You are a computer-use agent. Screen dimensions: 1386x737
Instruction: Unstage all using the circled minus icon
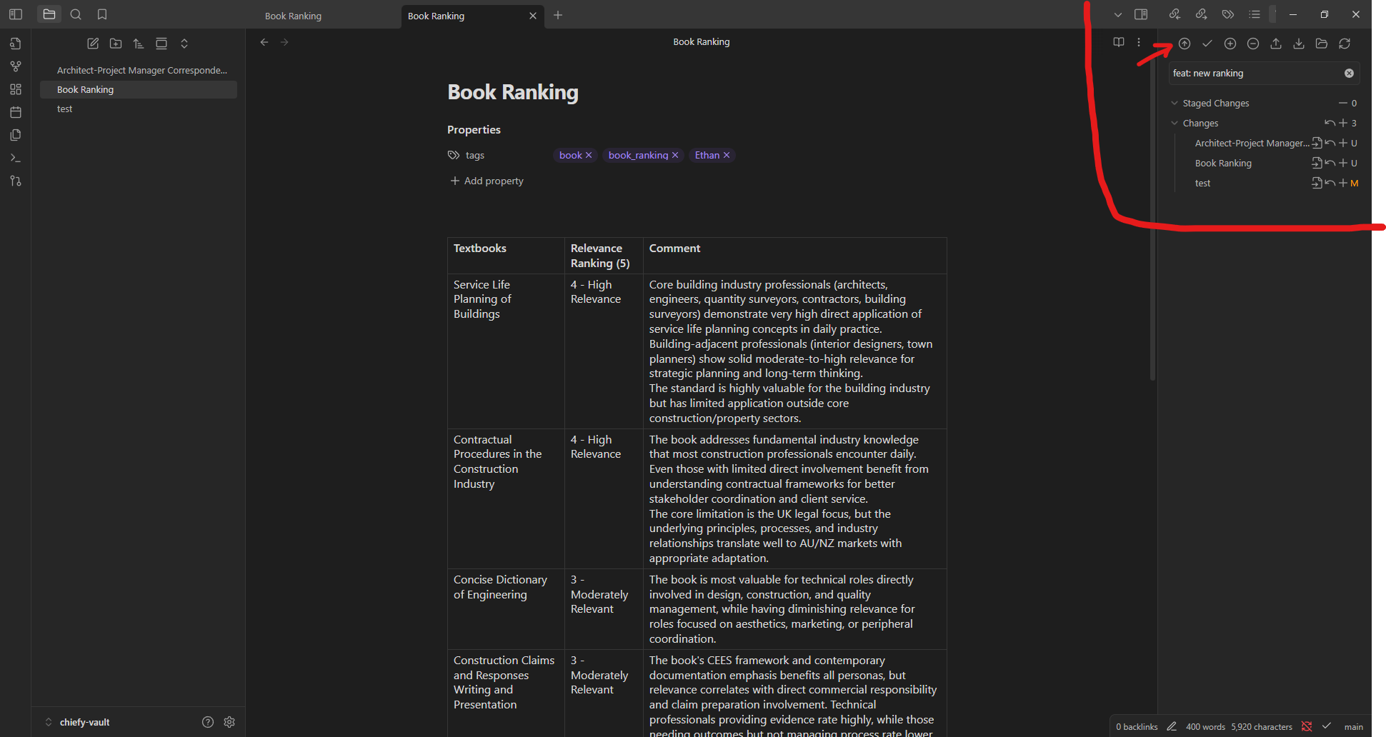tap(1253, 44)
